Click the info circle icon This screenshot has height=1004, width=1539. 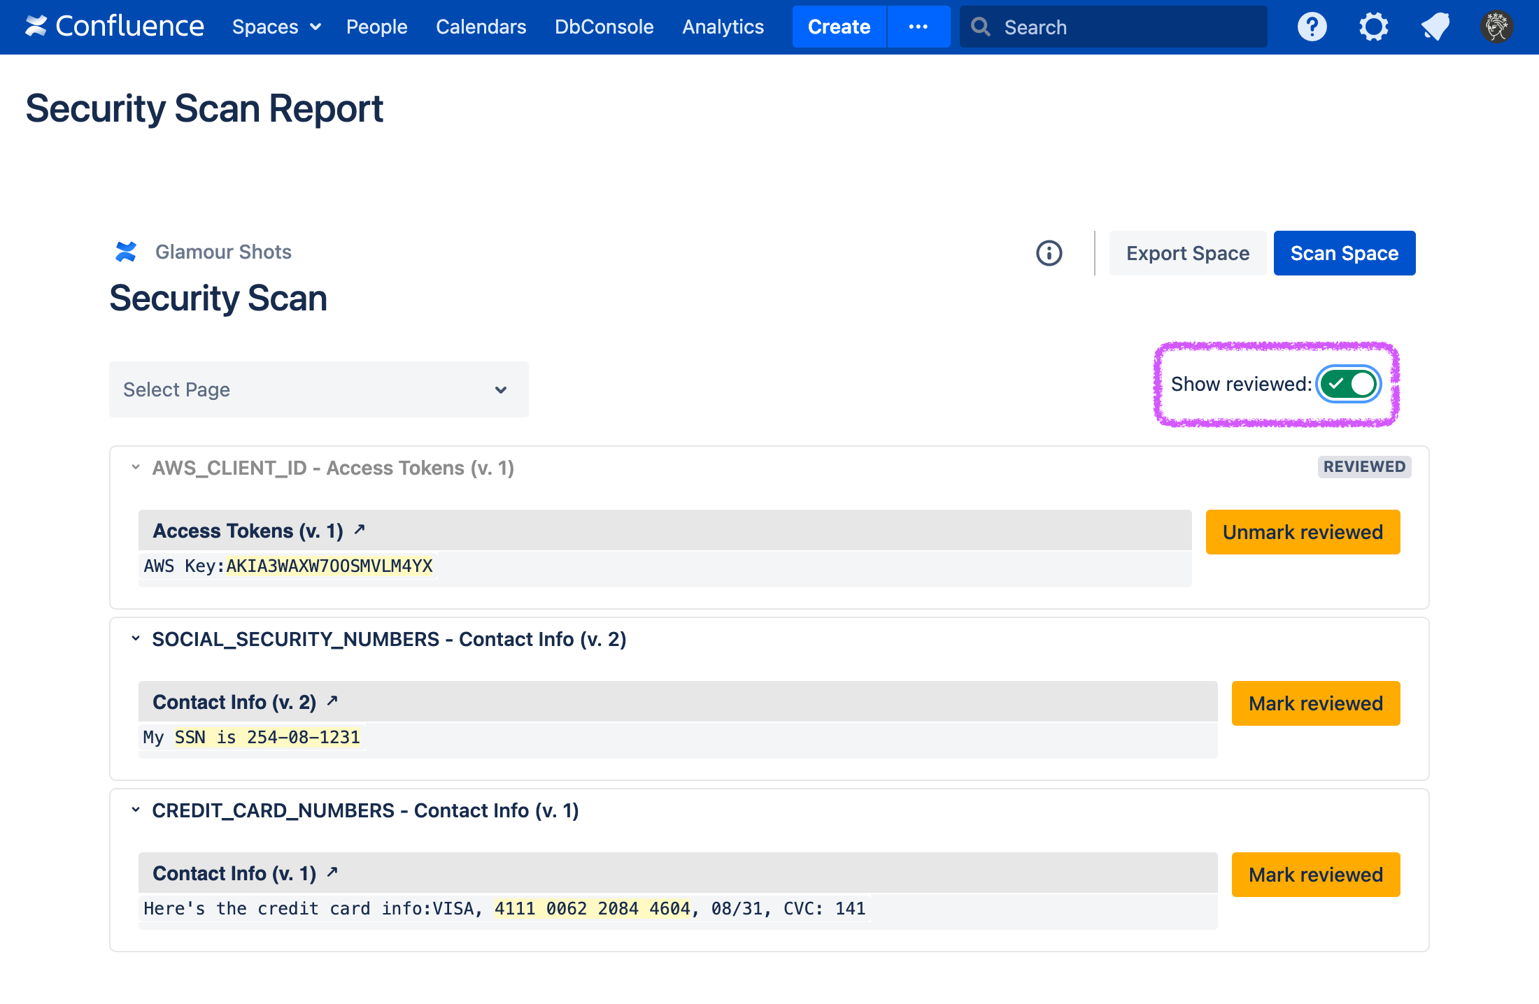[x=1049, y=253]
